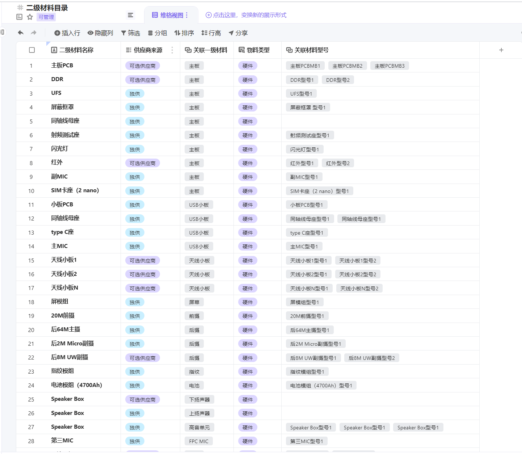Open the datasheet description icon
Viewport: 522px width, 454px height.
coord(20,17)
